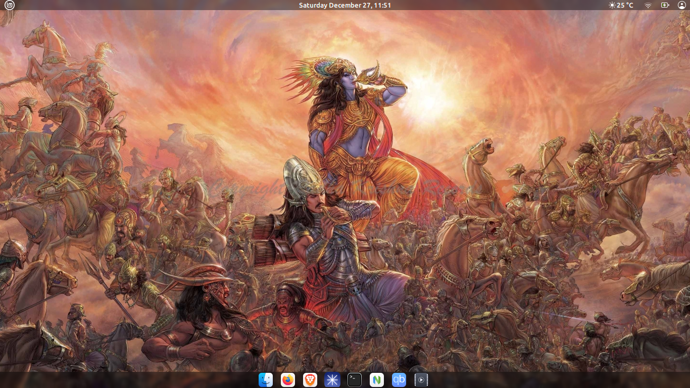Image resolution: width=690 pixels, height=388 pixels.
Task: Launch Neovim from the dock
Action: pos(377,380)
